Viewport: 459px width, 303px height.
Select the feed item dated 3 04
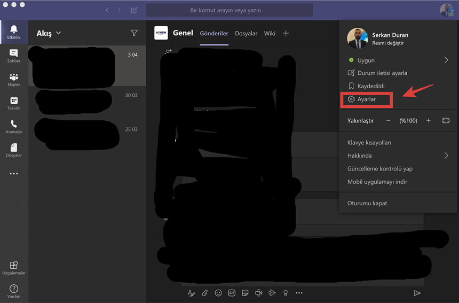click(x=87, y=66)
